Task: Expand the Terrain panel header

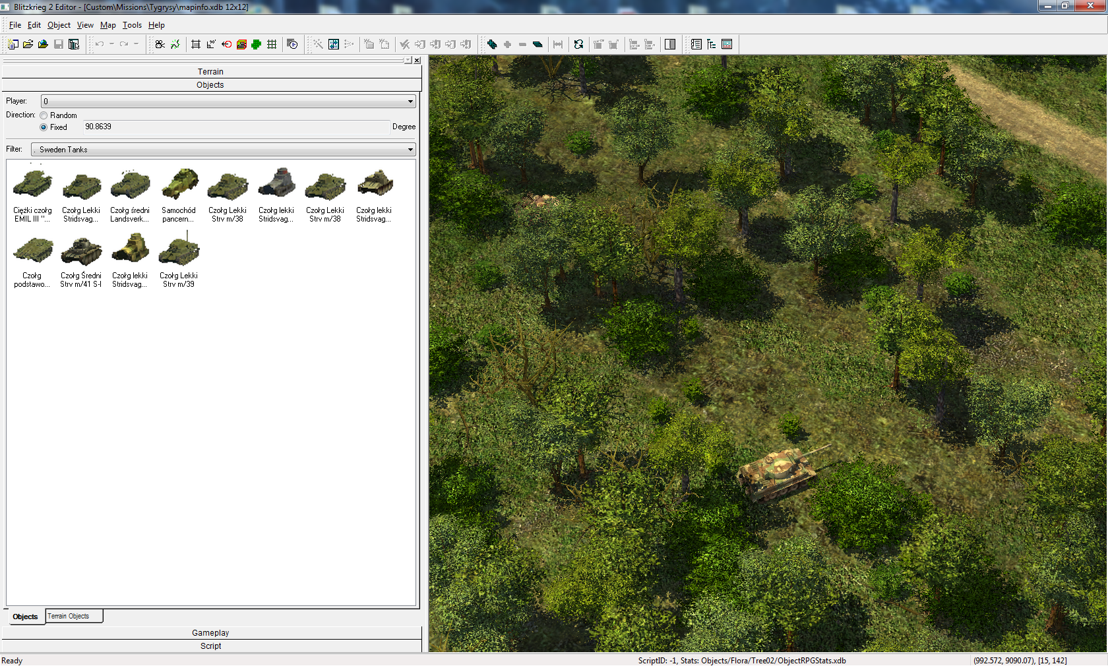Action: (211, 72)
